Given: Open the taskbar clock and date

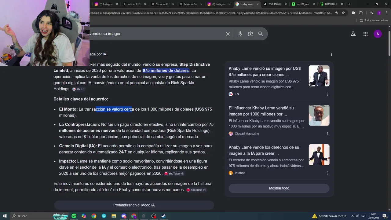Looking at the screenshot, I should [374, 216].
